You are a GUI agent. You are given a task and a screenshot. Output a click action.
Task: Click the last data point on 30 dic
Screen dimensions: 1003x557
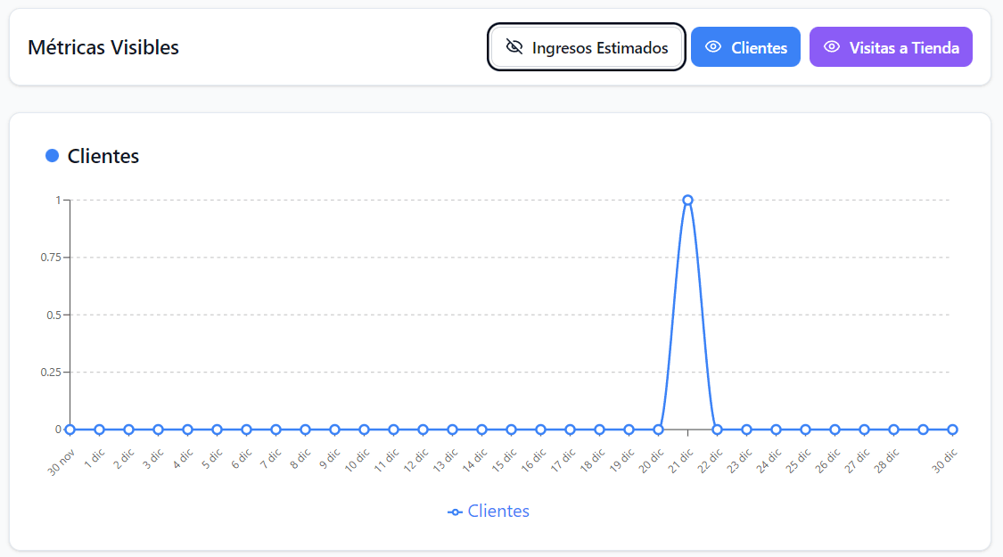953,428
